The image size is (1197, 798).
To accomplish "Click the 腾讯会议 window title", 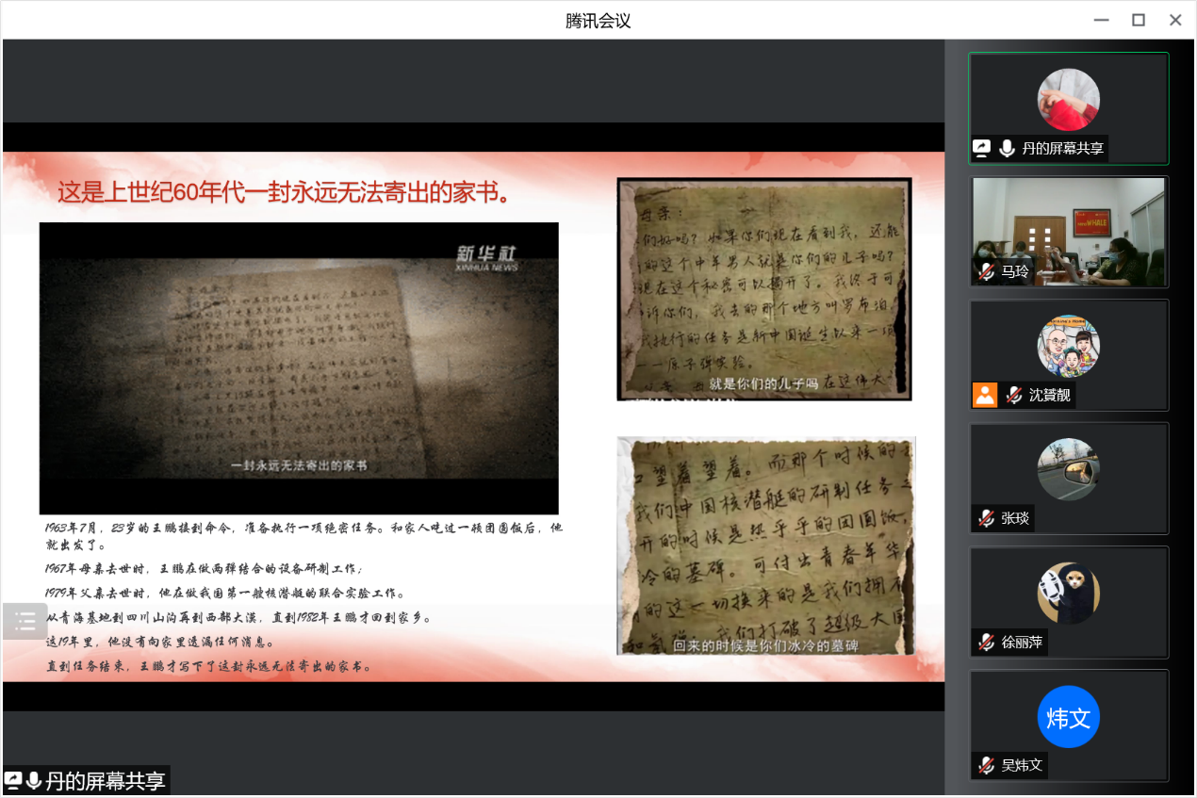I will click(x=598, y=21).
